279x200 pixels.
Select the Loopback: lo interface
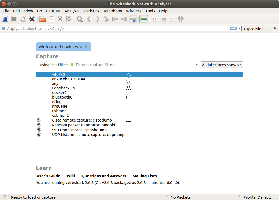[x=63, y=88]
